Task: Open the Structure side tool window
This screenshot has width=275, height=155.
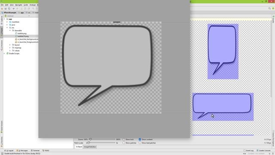Action: [x=2, y=45]
